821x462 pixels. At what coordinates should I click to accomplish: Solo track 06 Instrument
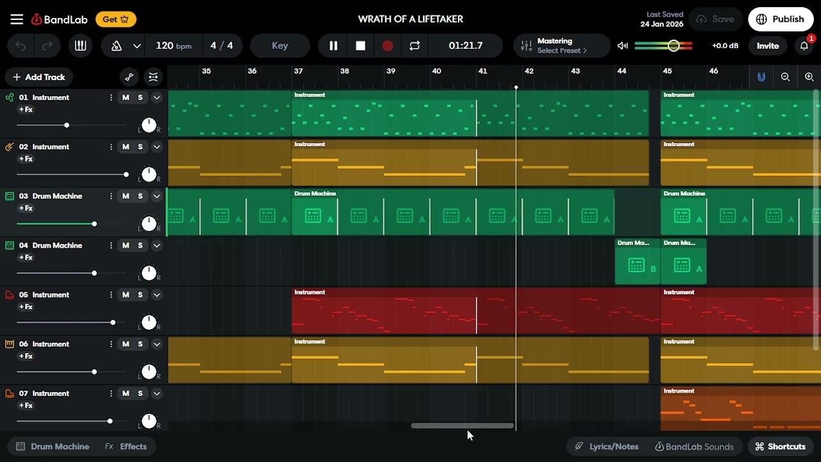[140, 345]
